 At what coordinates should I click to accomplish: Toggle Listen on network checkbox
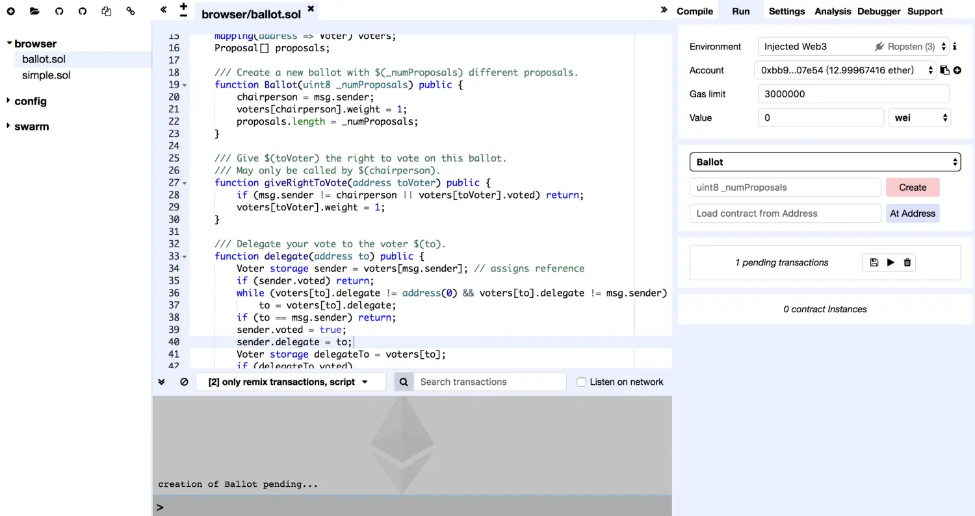582,382
